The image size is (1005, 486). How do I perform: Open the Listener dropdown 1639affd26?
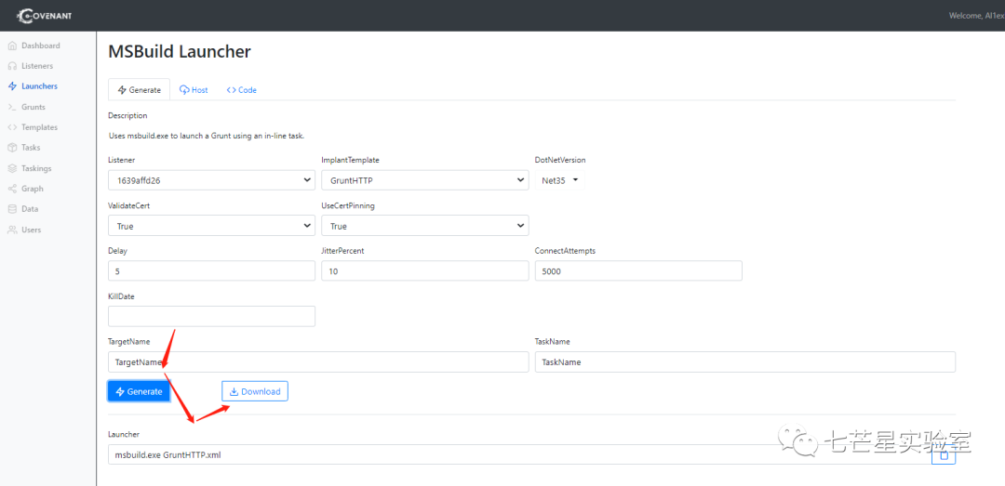tap(211, 180)
